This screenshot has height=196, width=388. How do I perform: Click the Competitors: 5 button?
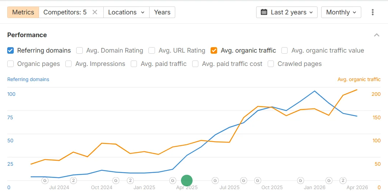pos(65,12)
